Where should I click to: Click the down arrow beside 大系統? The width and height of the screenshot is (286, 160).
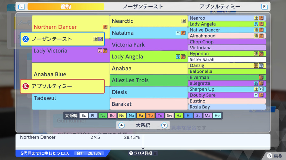[x=164, y=125]
